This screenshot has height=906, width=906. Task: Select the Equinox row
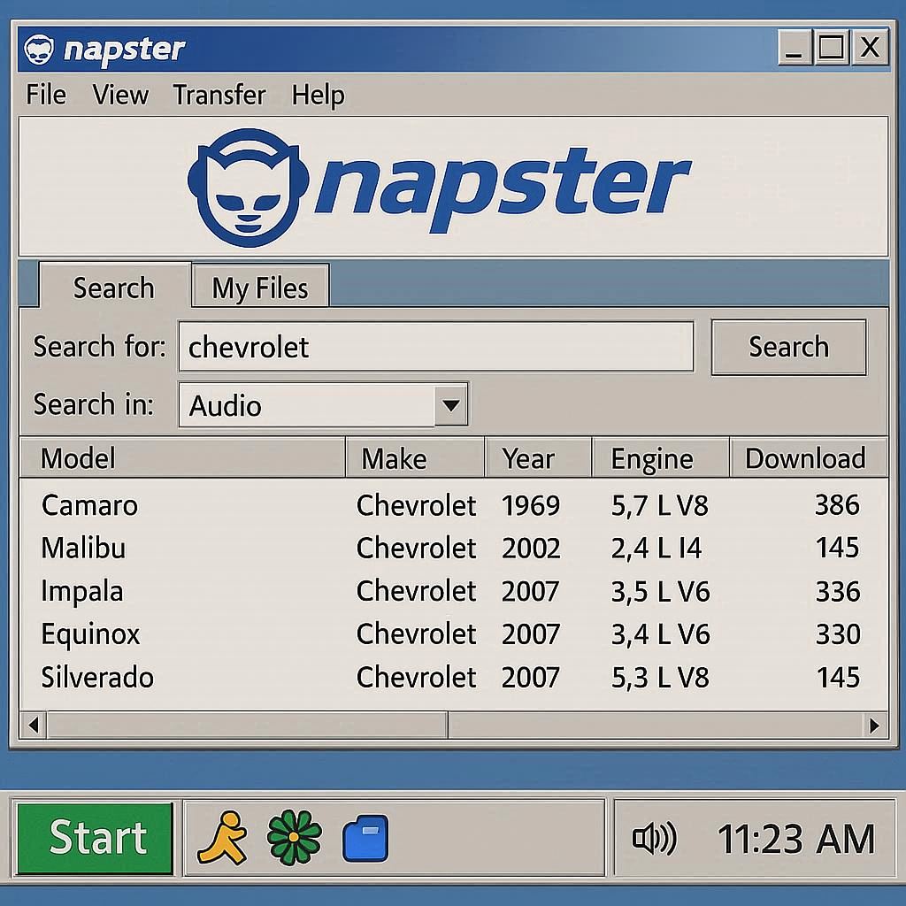pos(452,633)
